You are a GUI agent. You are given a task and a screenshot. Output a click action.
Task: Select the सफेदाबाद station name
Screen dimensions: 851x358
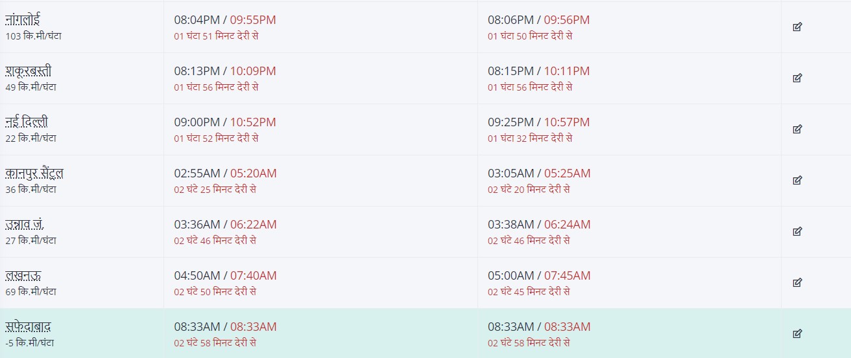[28, 327]
